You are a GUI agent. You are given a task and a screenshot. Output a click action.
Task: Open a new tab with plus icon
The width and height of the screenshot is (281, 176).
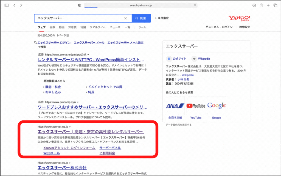tap(268, 5)
